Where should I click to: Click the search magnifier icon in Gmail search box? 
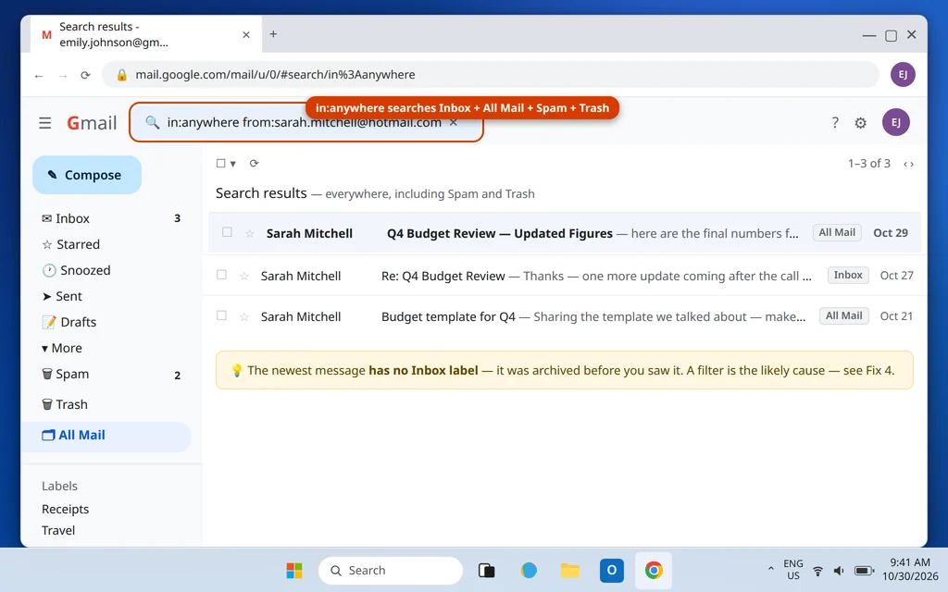(x=153, y=123)
